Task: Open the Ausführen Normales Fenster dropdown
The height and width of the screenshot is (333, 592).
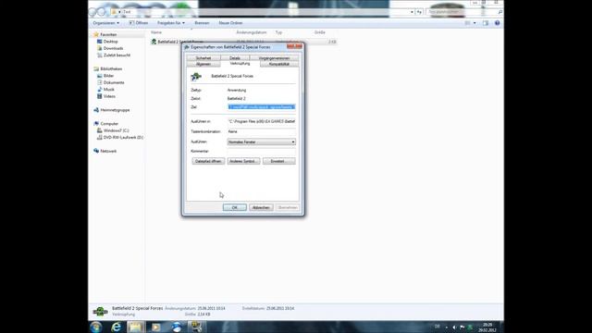Action: coord(261,142)
